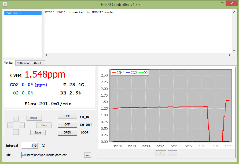Click the Interval value field
Viewport: 239px width, 164px height.
pyautogui.click(x=27, y=146)
